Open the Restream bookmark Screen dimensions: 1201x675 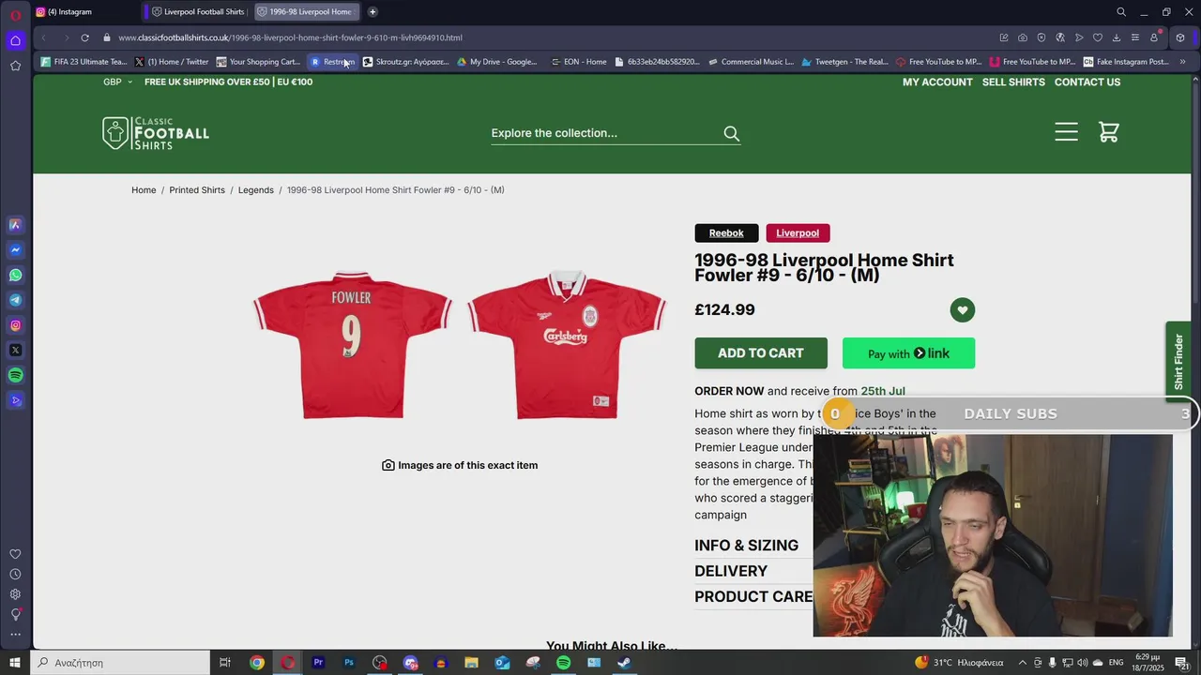tap(333, 62)
